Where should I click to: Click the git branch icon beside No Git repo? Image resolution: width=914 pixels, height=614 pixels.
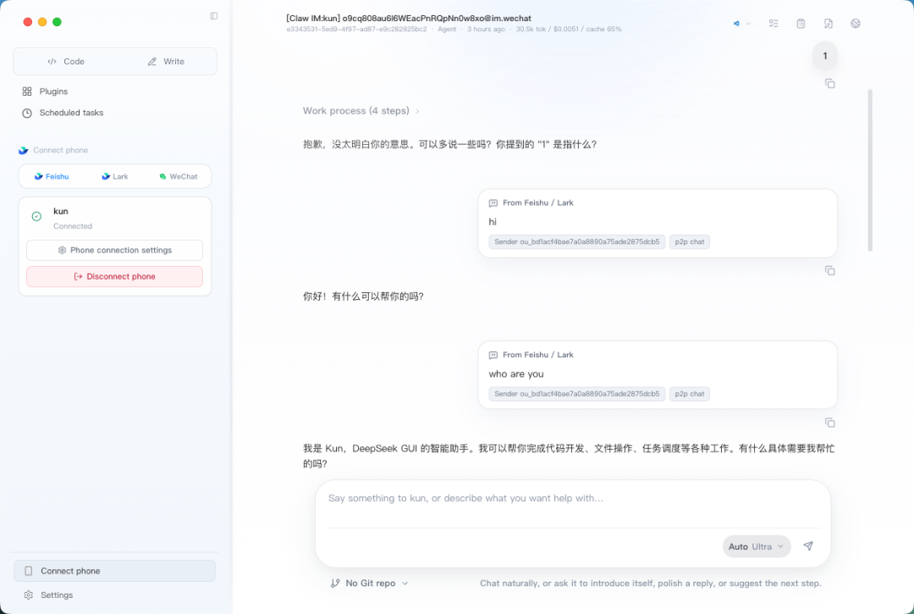coord(335,584)
